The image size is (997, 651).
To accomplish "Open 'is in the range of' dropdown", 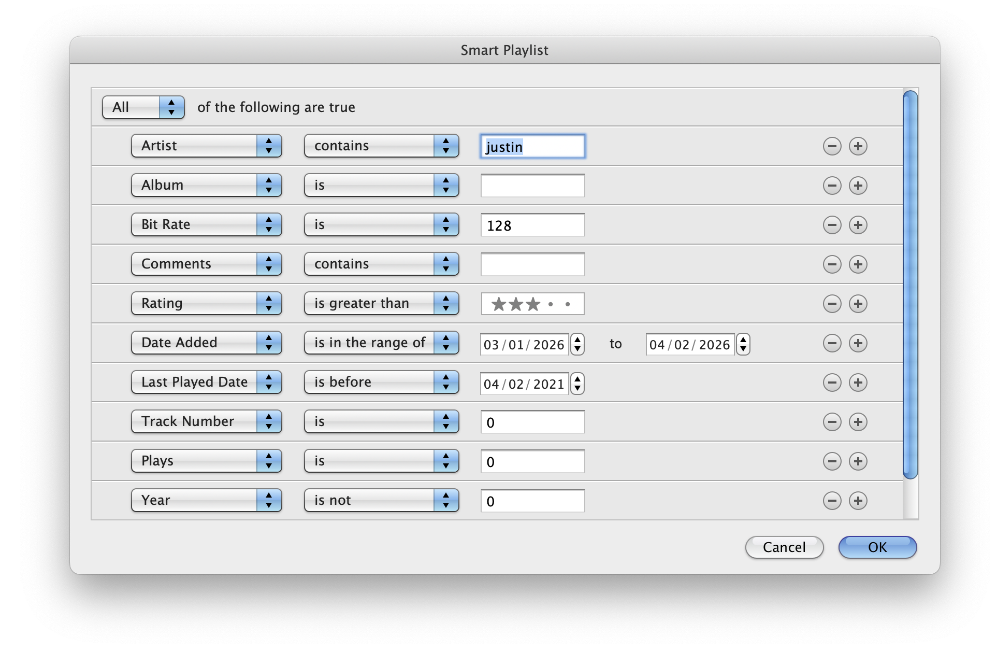I will [x=381, y=343].
